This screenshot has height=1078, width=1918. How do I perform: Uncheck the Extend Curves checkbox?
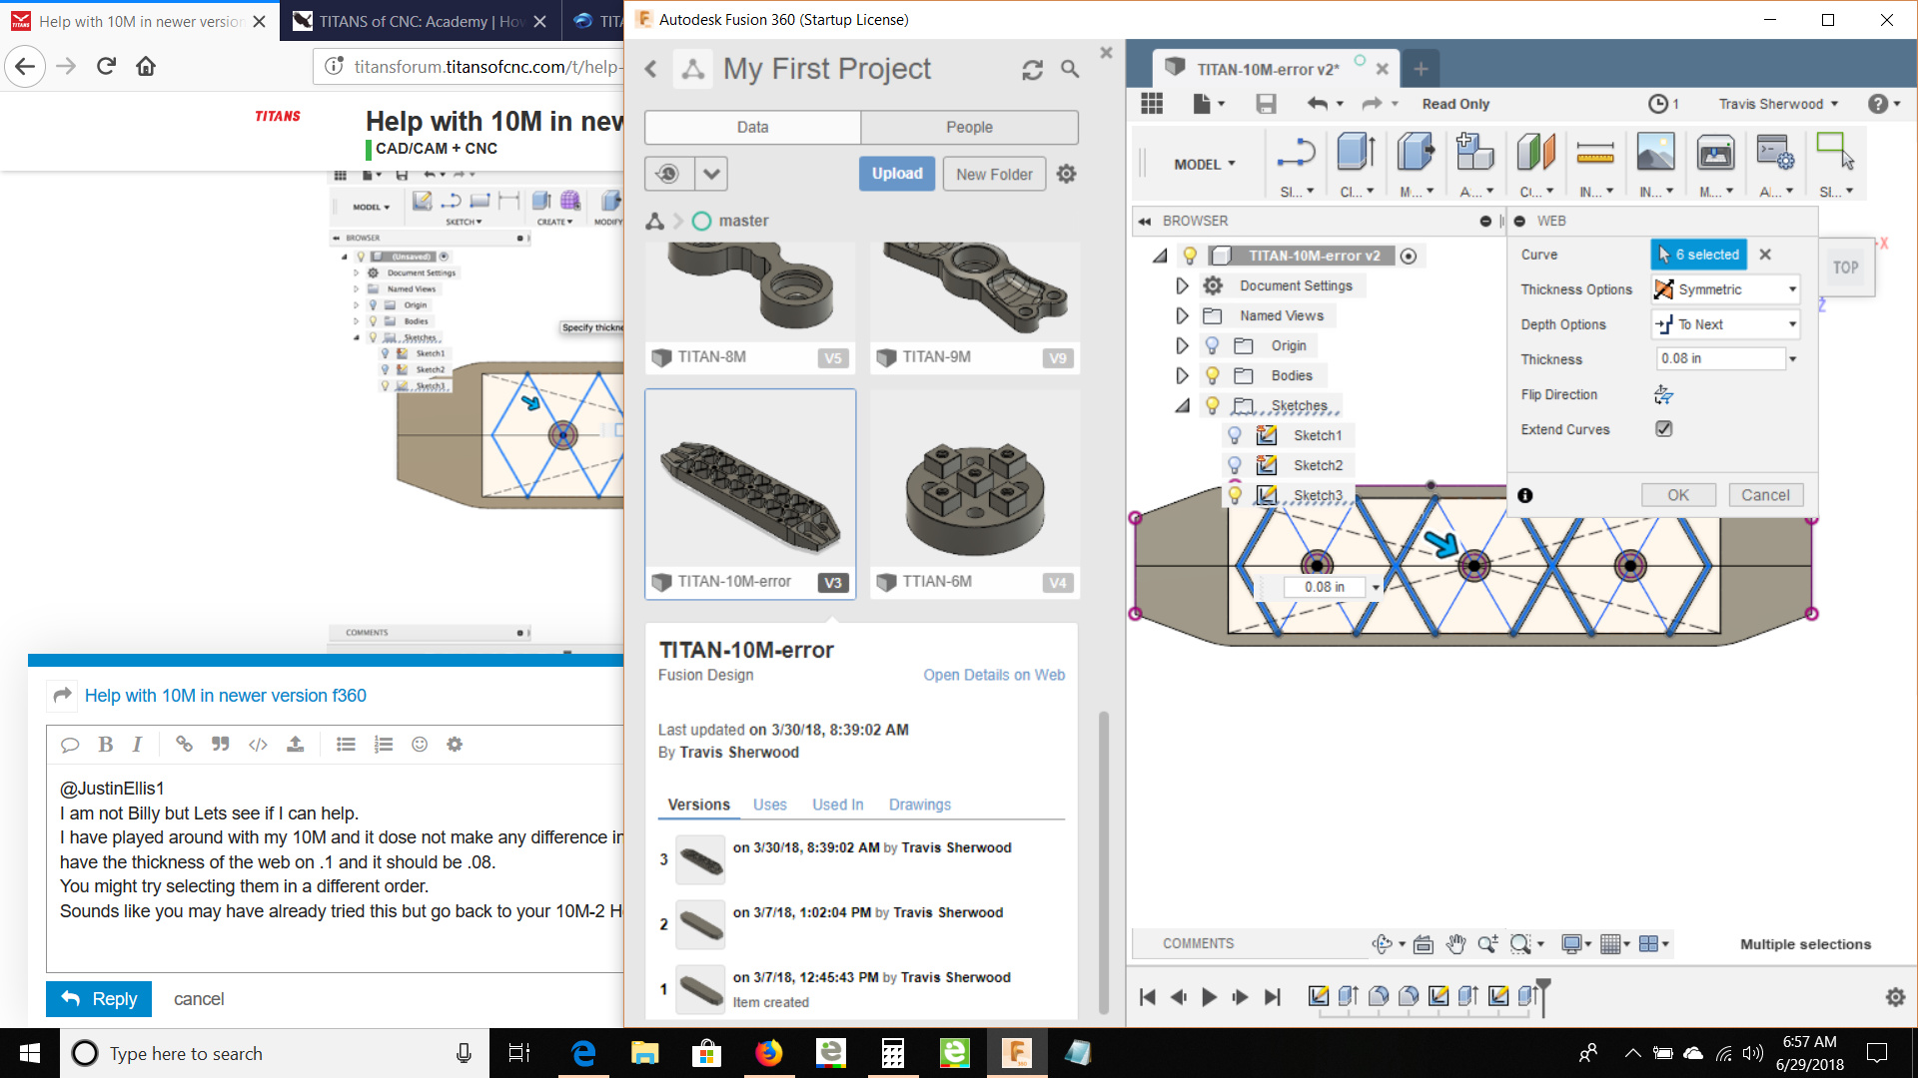pos(1662,428)
